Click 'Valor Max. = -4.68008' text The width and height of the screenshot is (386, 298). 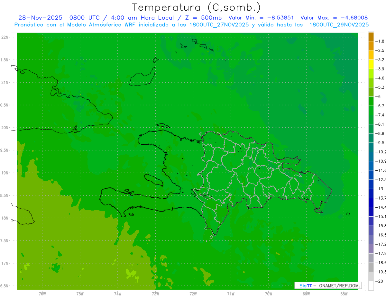334,18
